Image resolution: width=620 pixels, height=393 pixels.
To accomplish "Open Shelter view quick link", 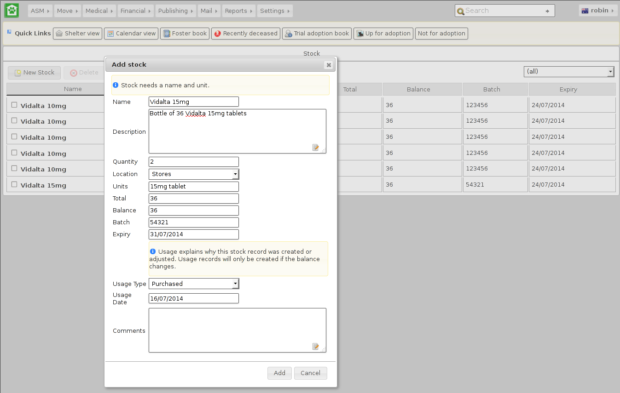I will 77,34.
